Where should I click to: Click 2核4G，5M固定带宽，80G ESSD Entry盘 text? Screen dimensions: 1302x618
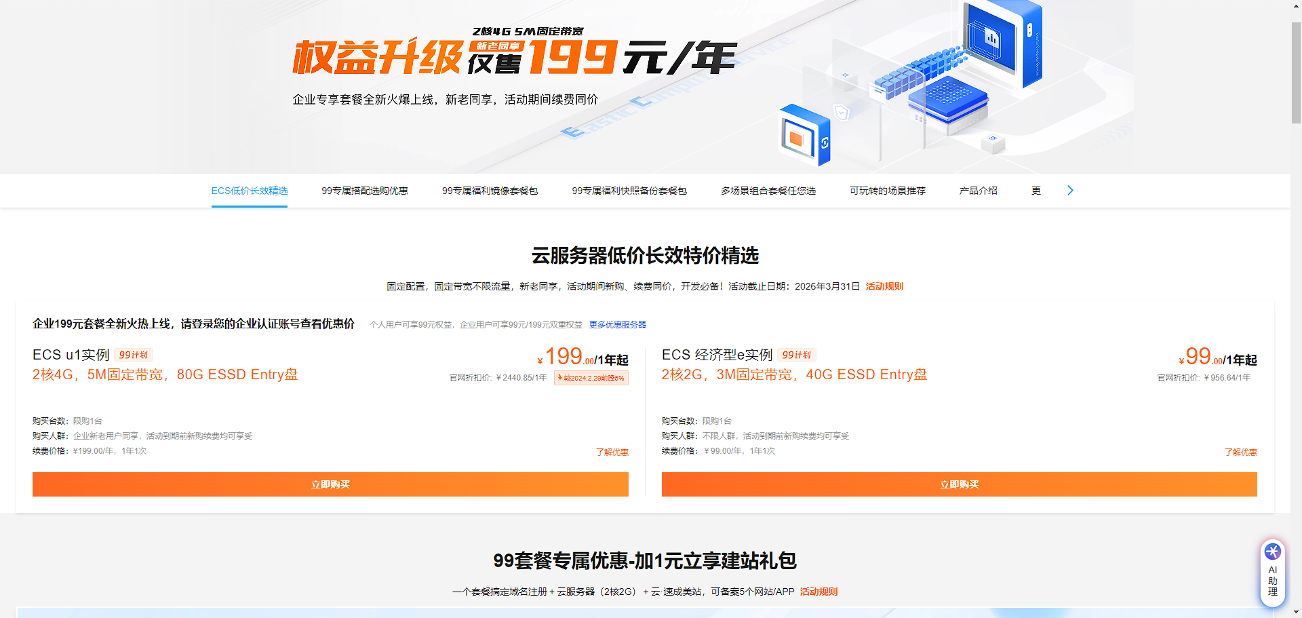[x=165, y=374]
